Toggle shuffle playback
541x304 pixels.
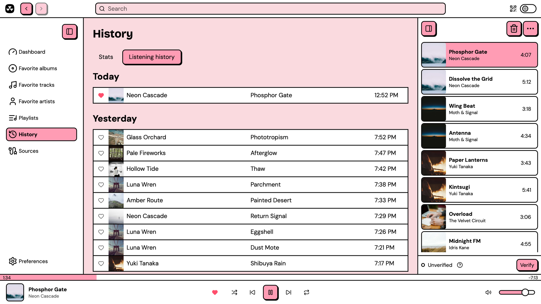234,292
